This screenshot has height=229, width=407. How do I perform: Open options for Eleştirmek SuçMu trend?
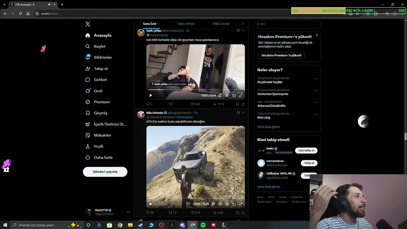[316, 79]
